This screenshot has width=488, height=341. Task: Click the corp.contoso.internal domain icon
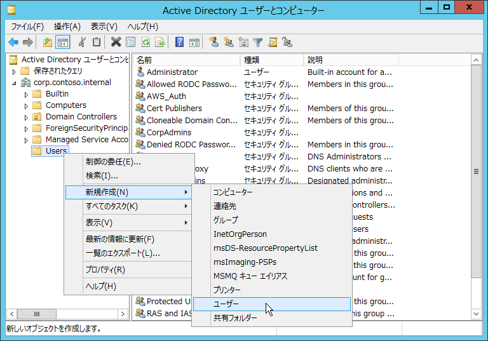(x=25, y=83)
